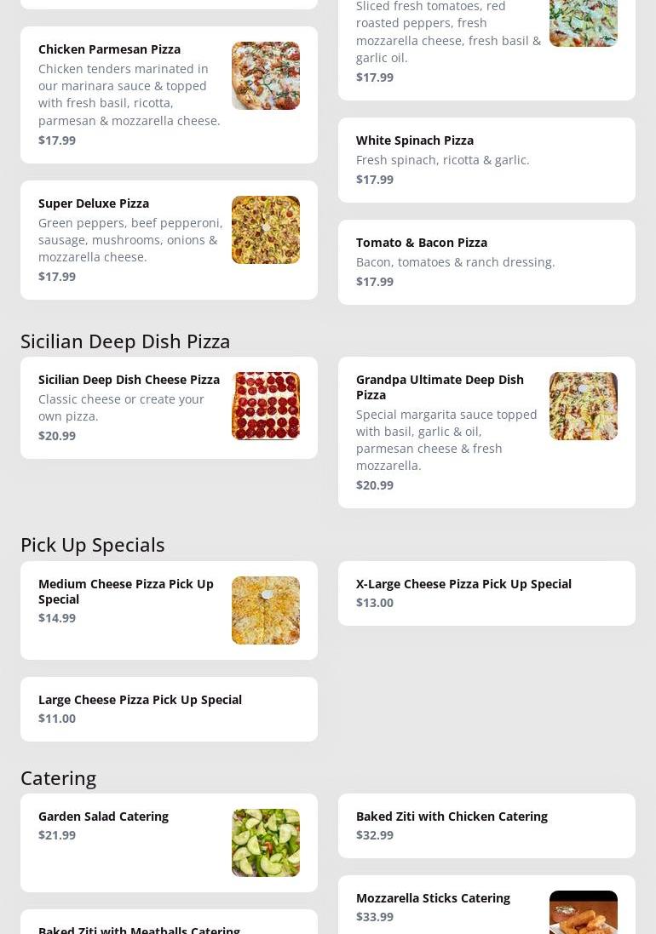Choose the Tomato & Bacon Pizza title
This screenshot has width=656, height=934.
click(421, 243)
